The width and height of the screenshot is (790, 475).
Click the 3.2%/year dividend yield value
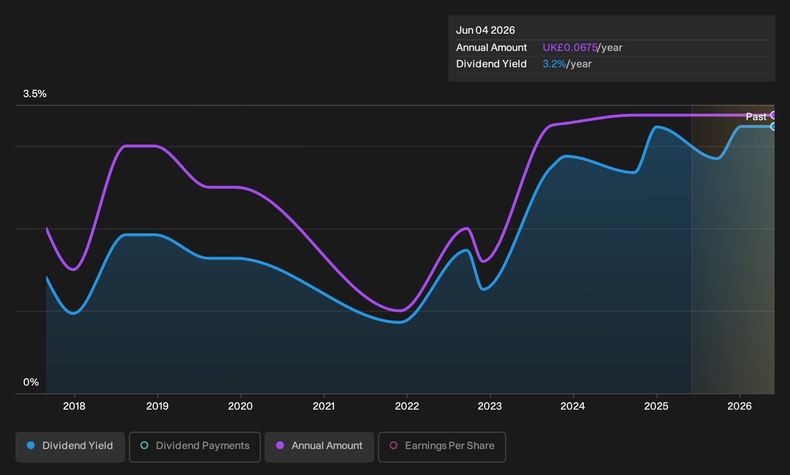567,64
